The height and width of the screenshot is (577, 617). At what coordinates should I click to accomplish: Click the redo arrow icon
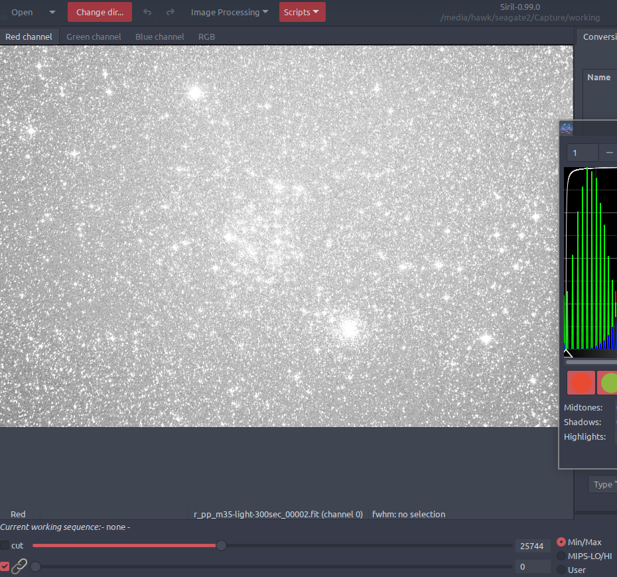171,12
